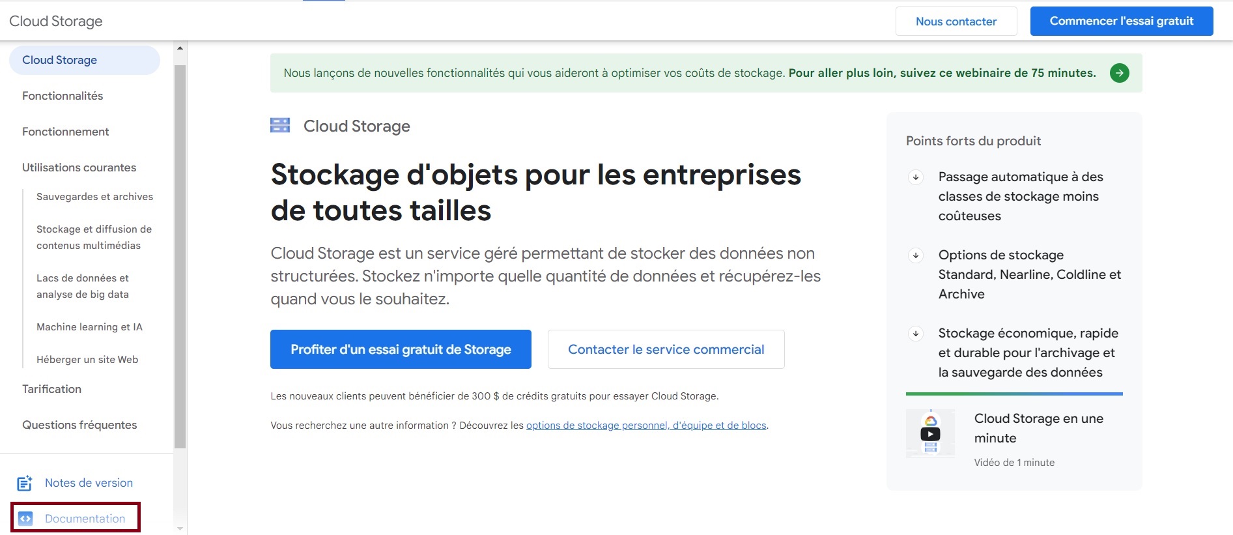Viewport: 1233px width, 535px height.
Task: Open options de stockage personnel, d'équipe link
Action: (646, 426)
